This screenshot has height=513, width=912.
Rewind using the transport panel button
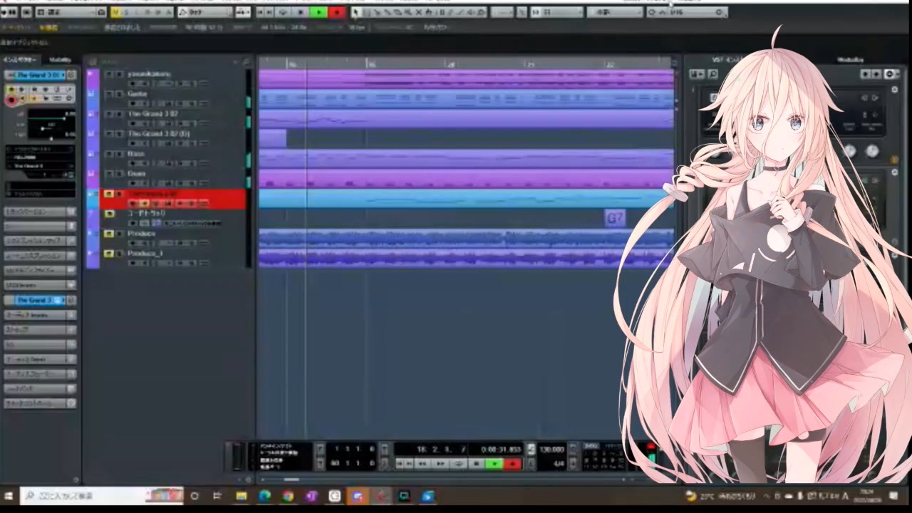pos(423,464)
